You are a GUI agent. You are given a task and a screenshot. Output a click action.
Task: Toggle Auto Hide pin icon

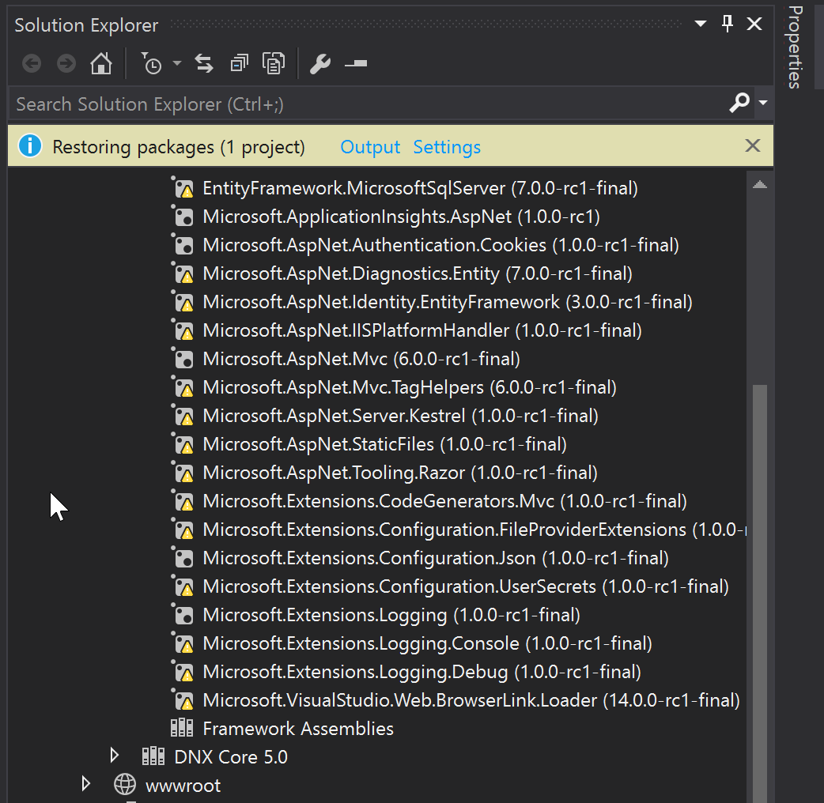pos(728,24)
